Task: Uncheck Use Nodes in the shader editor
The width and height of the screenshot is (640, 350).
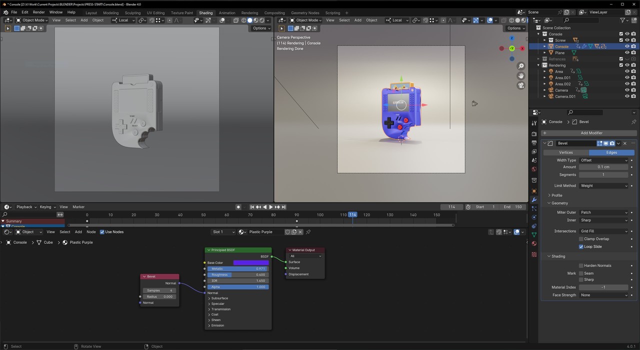Action: [x=102, y=232]
